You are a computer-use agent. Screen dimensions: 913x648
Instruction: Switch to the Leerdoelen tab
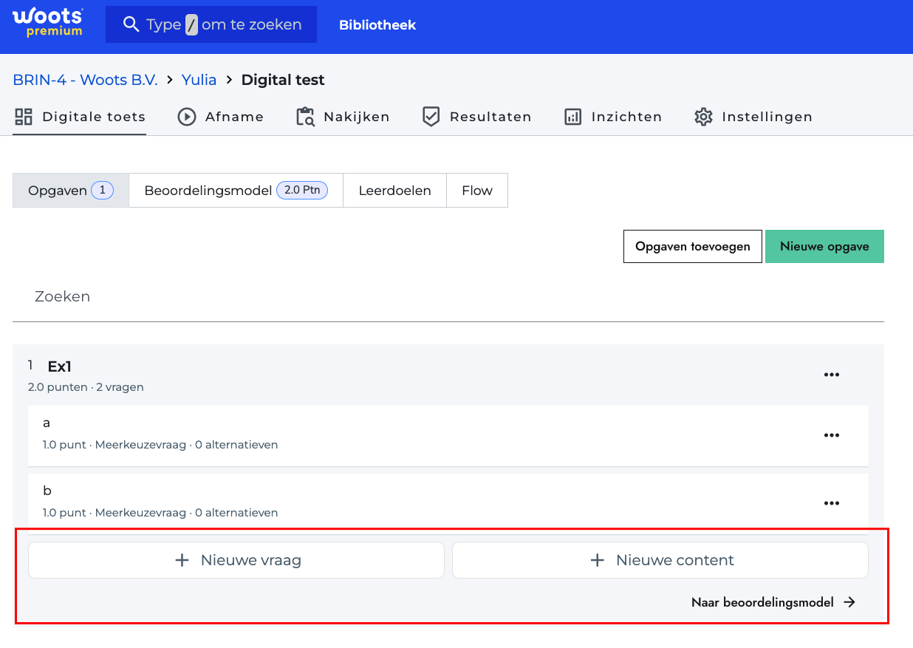[x=394, y=191]
